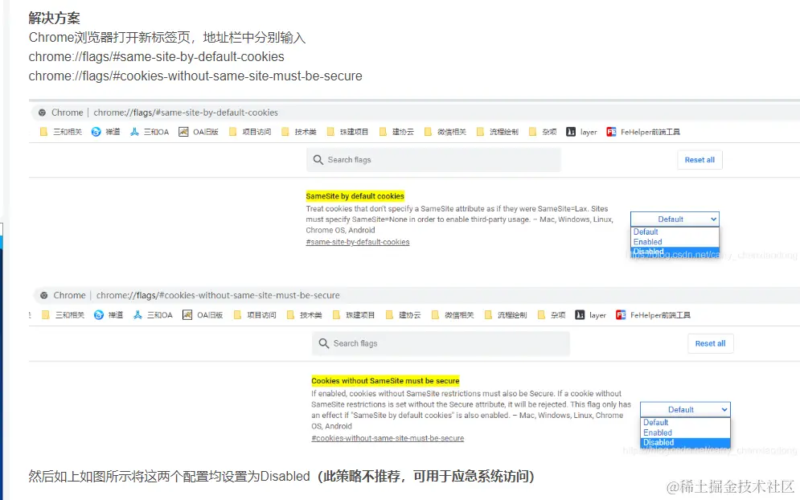800x500 pixels.
Task: Open OA旧版 bookmark on cookies-without-same-site page
Action: tap(203, 315)
